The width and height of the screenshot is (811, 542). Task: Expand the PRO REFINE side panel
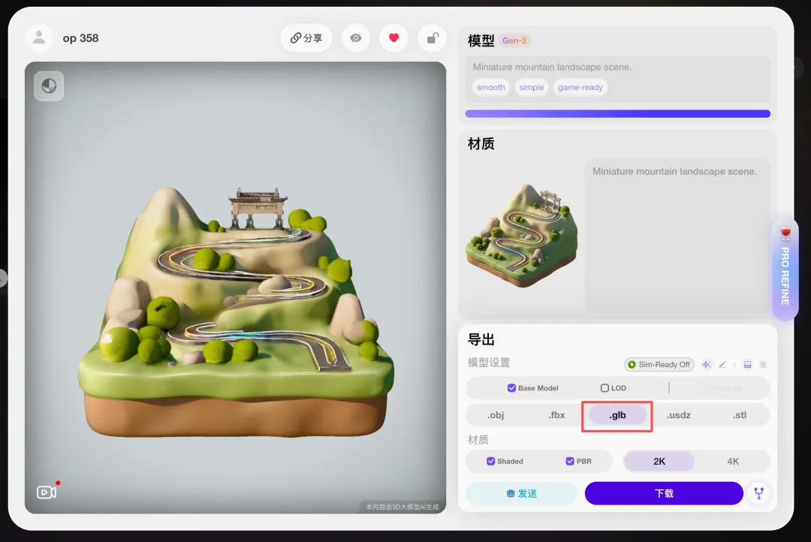pyautogui.click(x=785, y=270)
